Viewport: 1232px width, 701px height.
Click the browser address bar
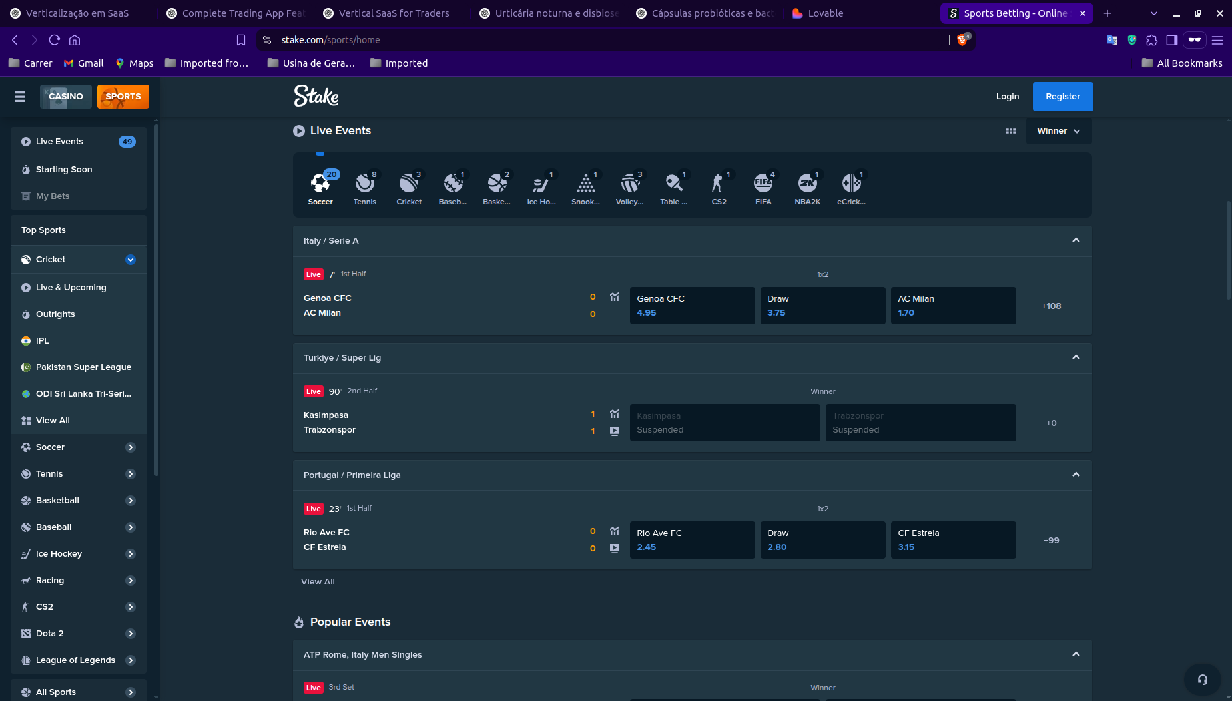[x=599, y=40]
